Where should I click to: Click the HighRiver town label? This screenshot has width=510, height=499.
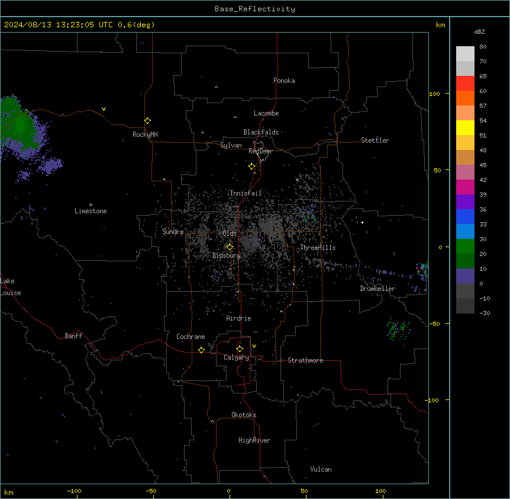point(254,440)
